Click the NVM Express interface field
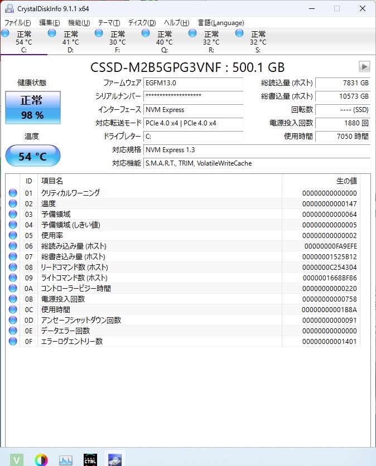The height and width of the screenshot is (466, 376). click(x=194, y=110)
